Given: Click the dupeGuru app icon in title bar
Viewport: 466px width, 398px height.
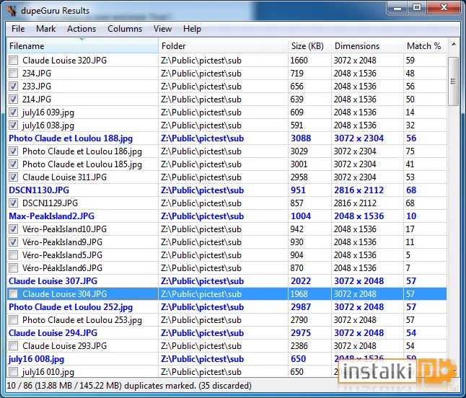Looking at the screenshot, I should pos(12,11).
